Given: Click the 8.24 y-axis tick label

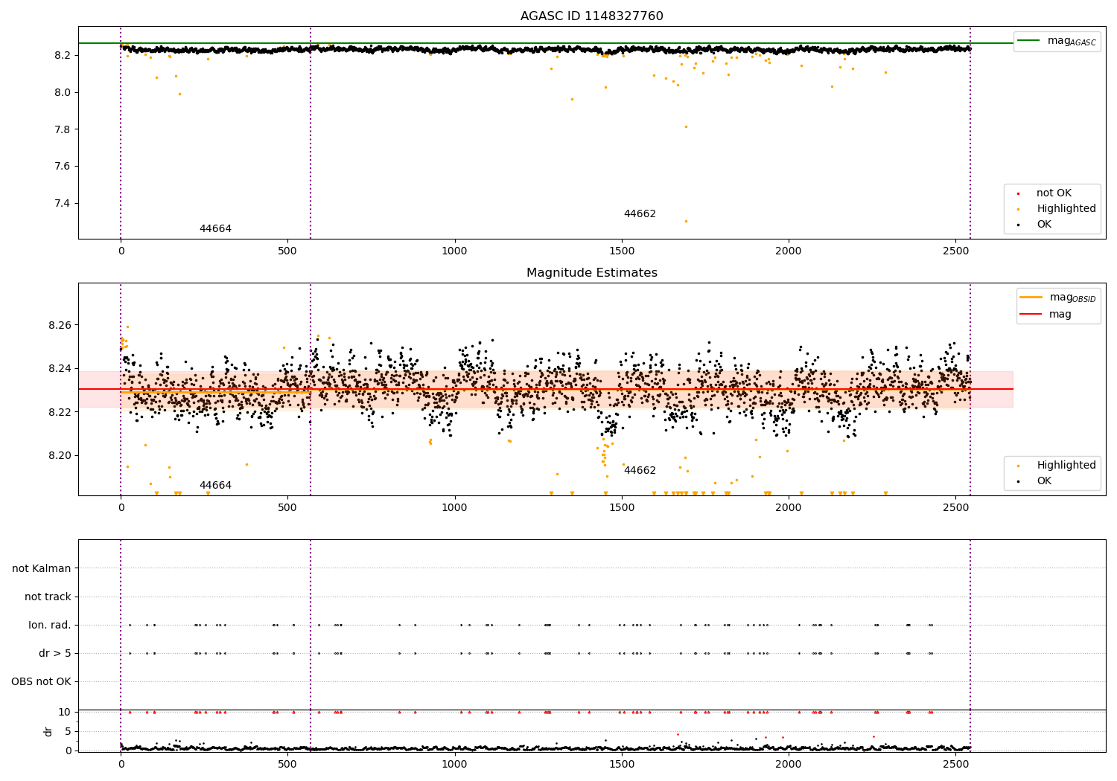Looking at the screenshot, I should (x=60, y=368).
